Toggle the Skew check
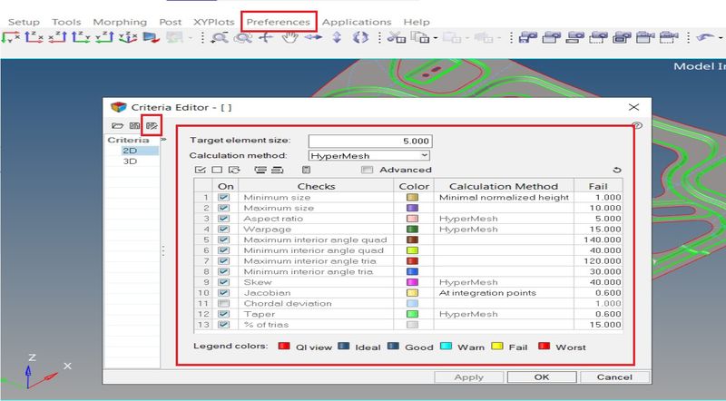The height and width of the screenshot is (401, 726). pos(224,282)
